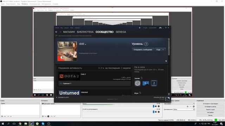Image resolution: width=225 pixels, height=126 pixels.
Task: Open Steam from the Windows taskbar
Action: click(x=31, y=124)
